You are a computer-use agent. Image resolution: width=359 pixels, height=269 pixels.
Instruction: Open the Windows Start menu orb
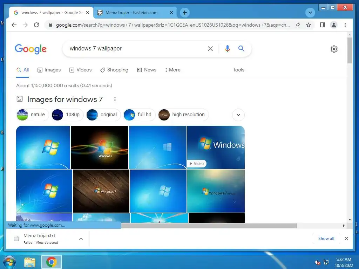pos(9,262)
